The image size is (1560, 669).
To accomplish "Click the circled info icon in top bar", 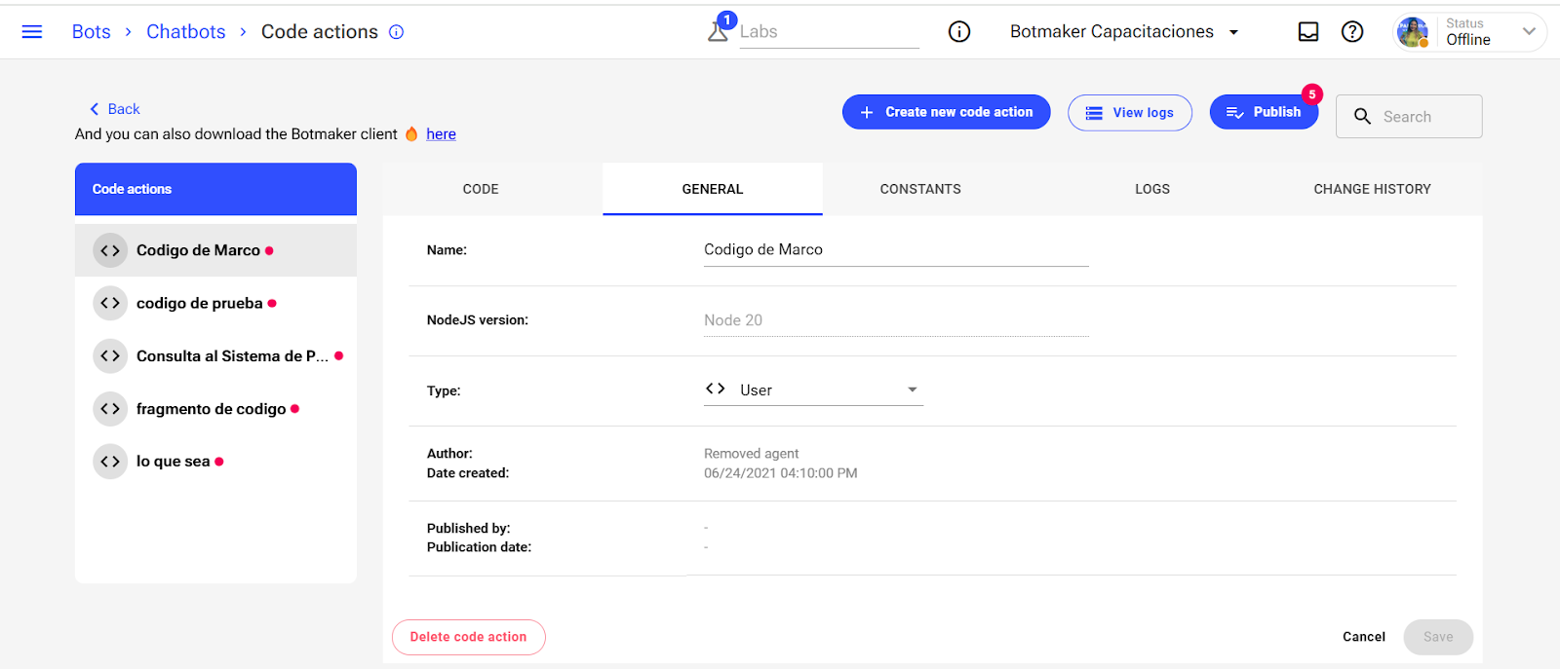I will click(959, 32).
